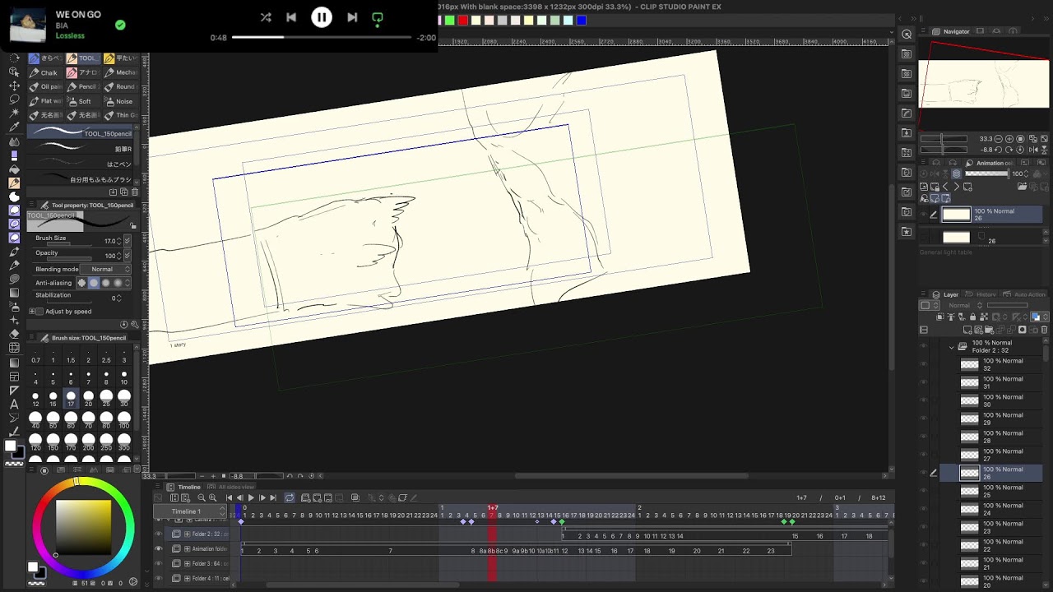This screenshot has height=592, width=1053.
Task: Expand the Folder 3 : 64 track
Action: (187, 563)
